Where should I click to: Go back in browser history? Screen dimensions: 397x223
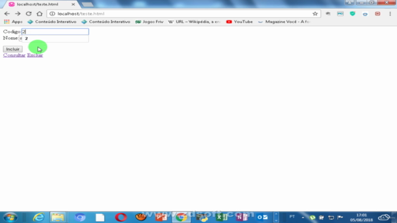7,14
